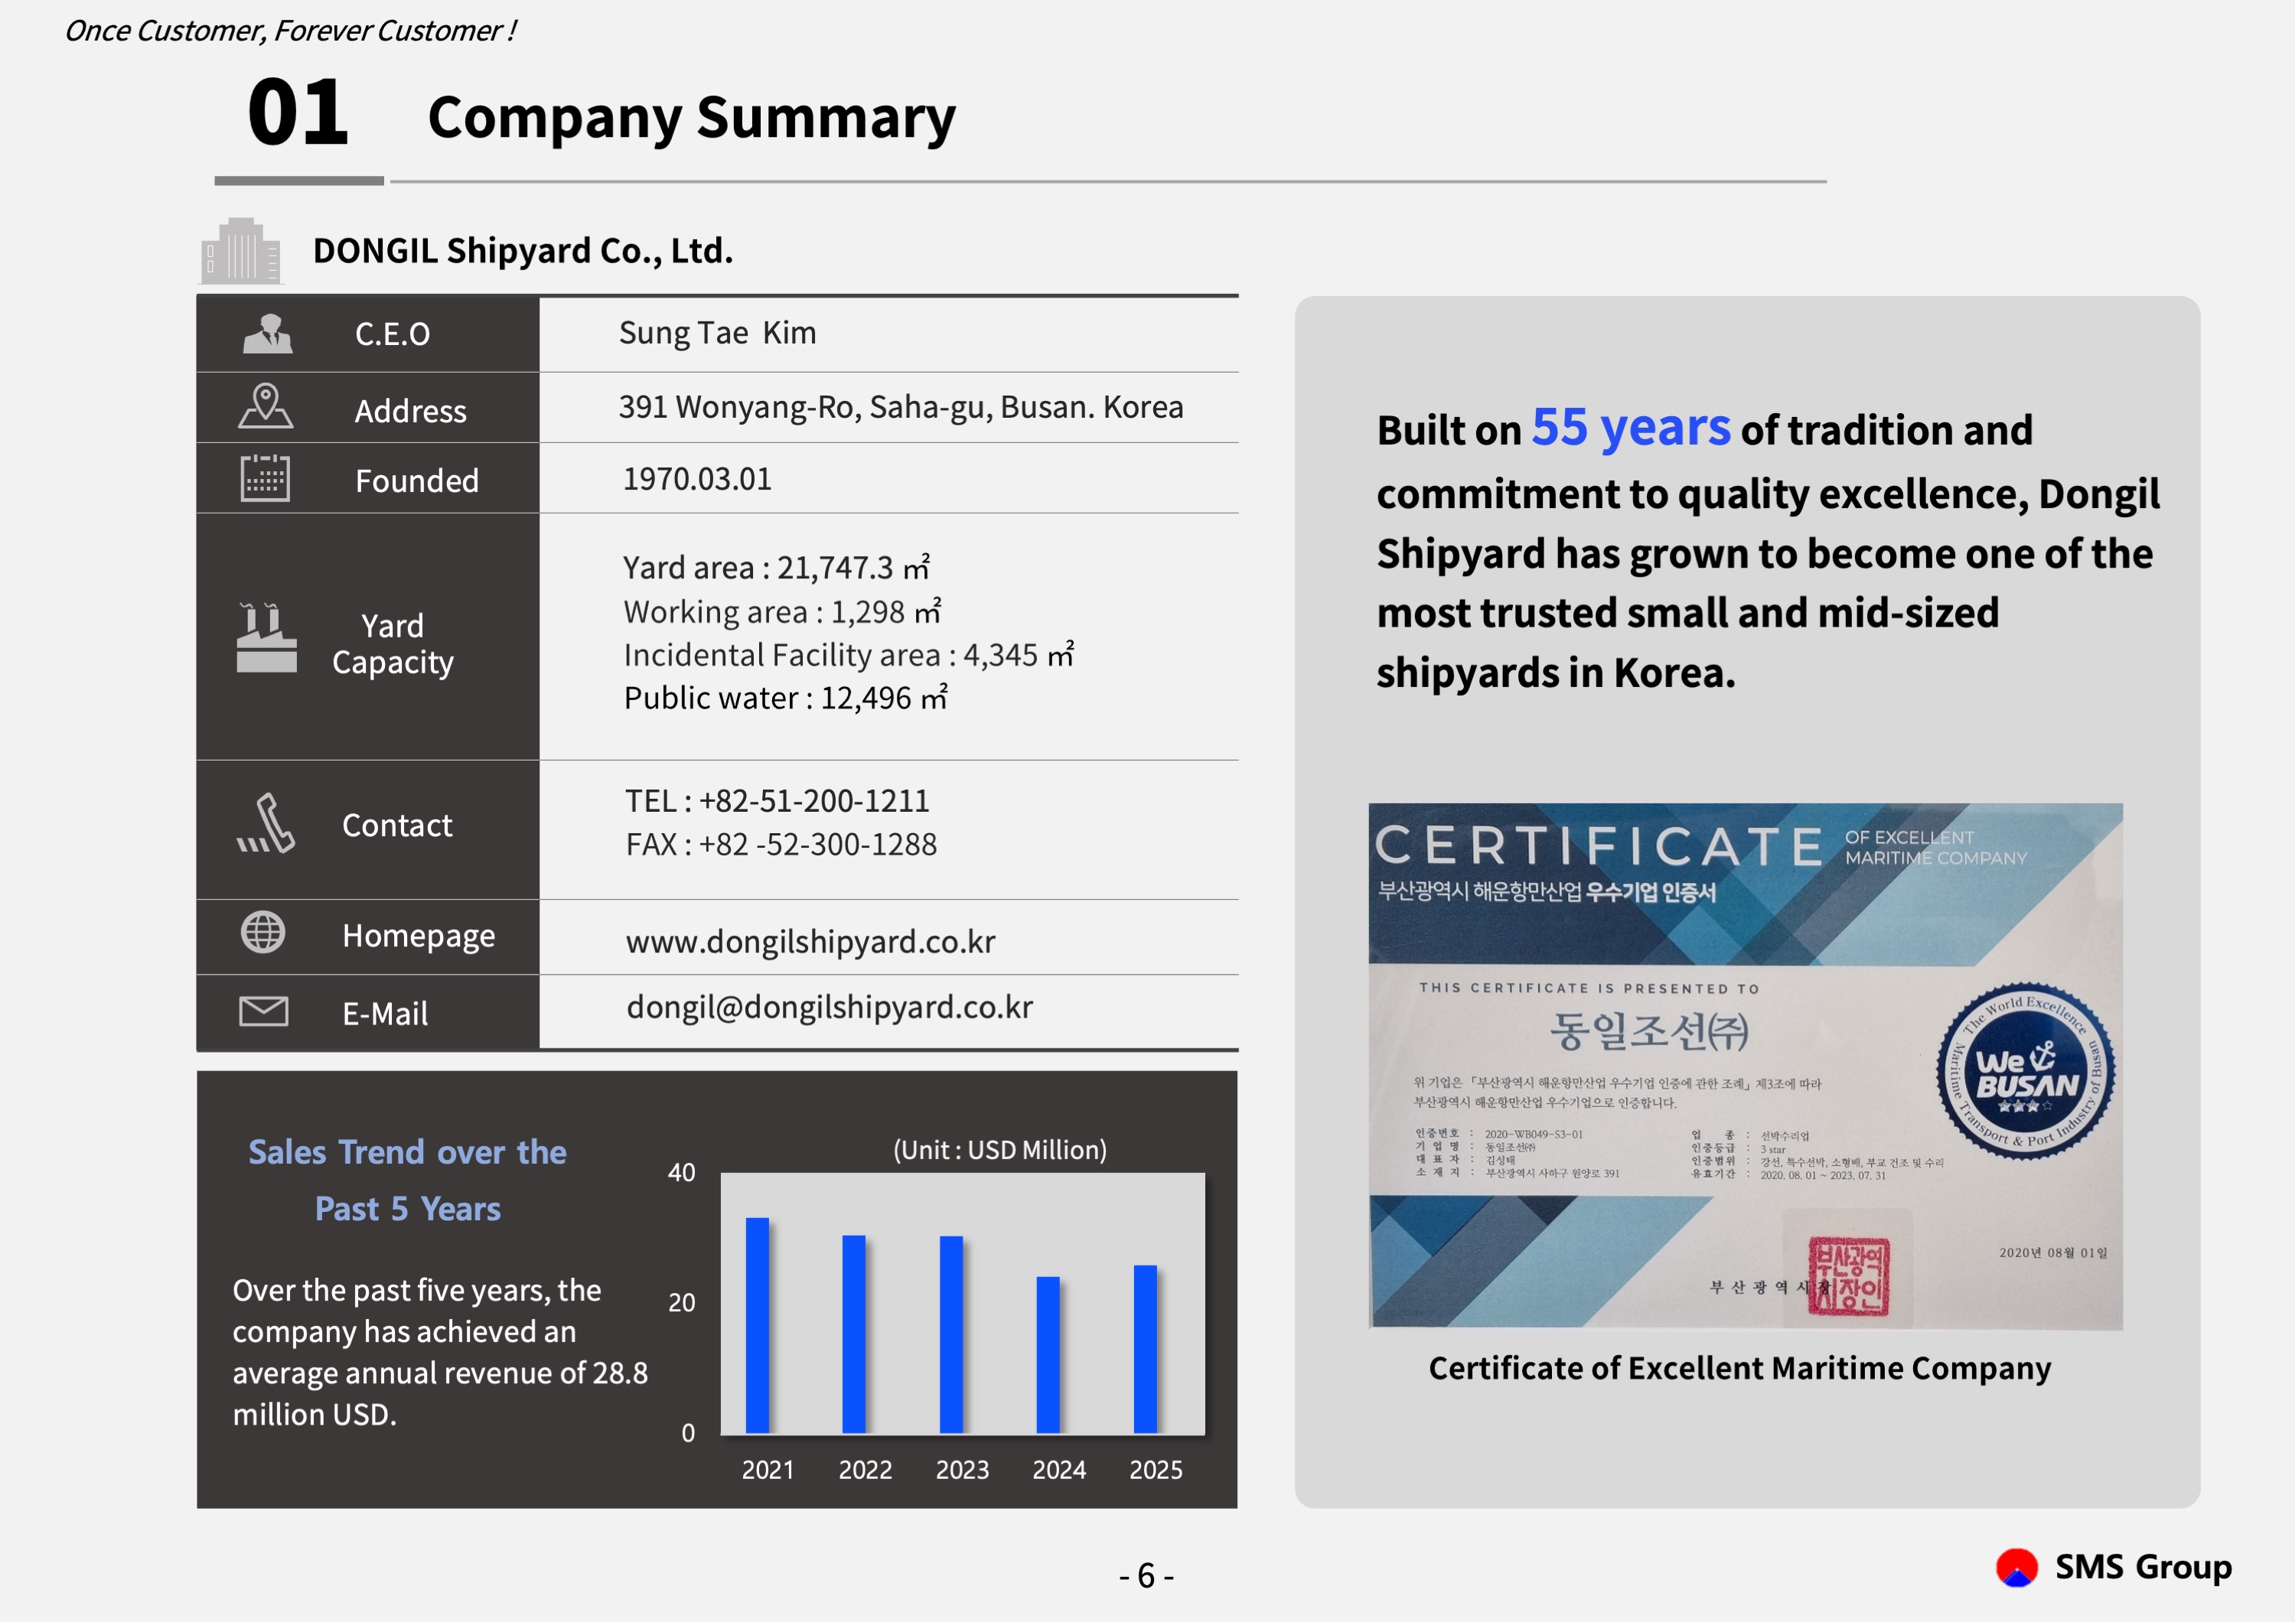The height and width of the screenshot is (1622, 2295).
Task: Click the Unit USD Million chart label
Action: (999, 1150)
